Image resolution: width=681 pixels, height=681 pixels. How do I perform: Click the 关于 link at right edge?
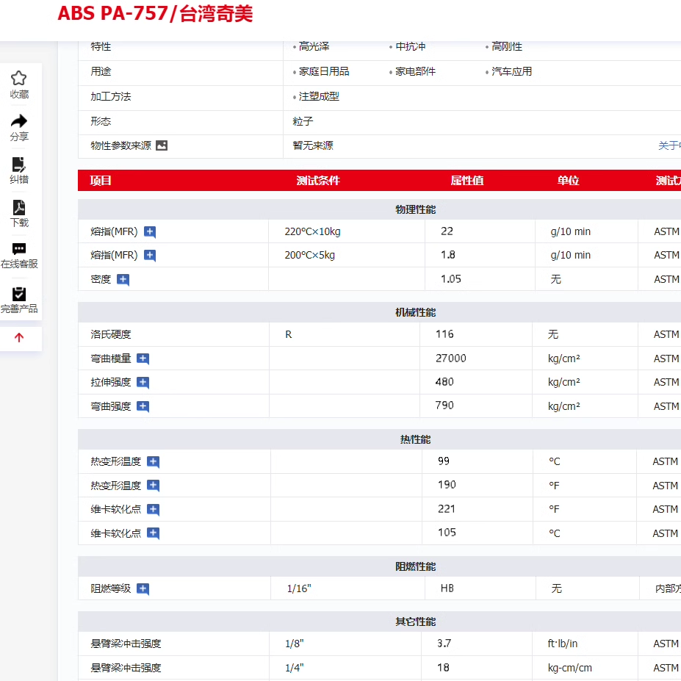click(x=669, y=145)
